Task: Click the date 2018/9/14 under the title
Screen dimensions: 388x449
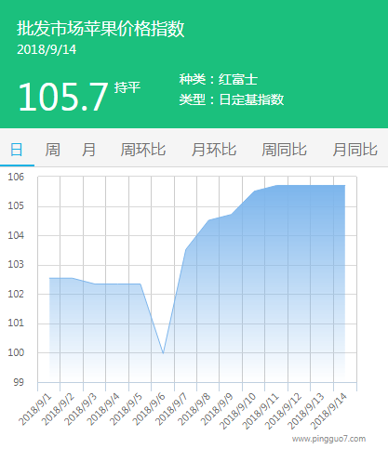Action: (x=47, y=50)
